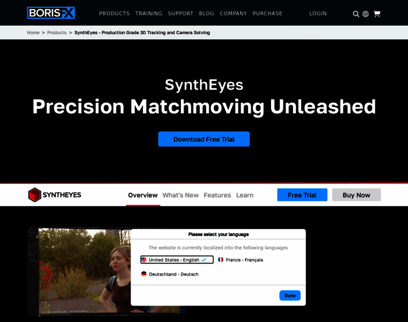Go to Home breadcrumb link
The height and width of the screenshot is (322, 408).
[33, 33]
